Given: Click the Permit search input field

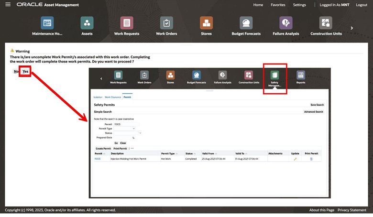Looking at the screenshot, I should [x=127, y=124].
